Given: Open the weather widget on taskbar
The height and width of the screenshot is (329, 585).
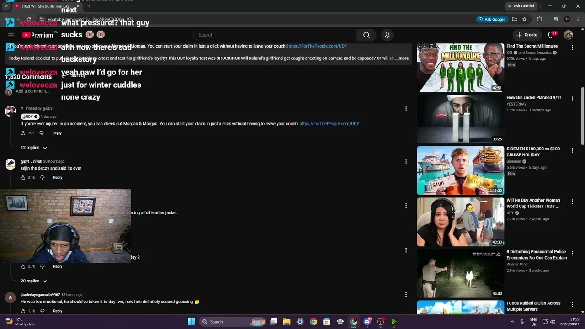Looking at the screenshot, I should click(20, 322).
